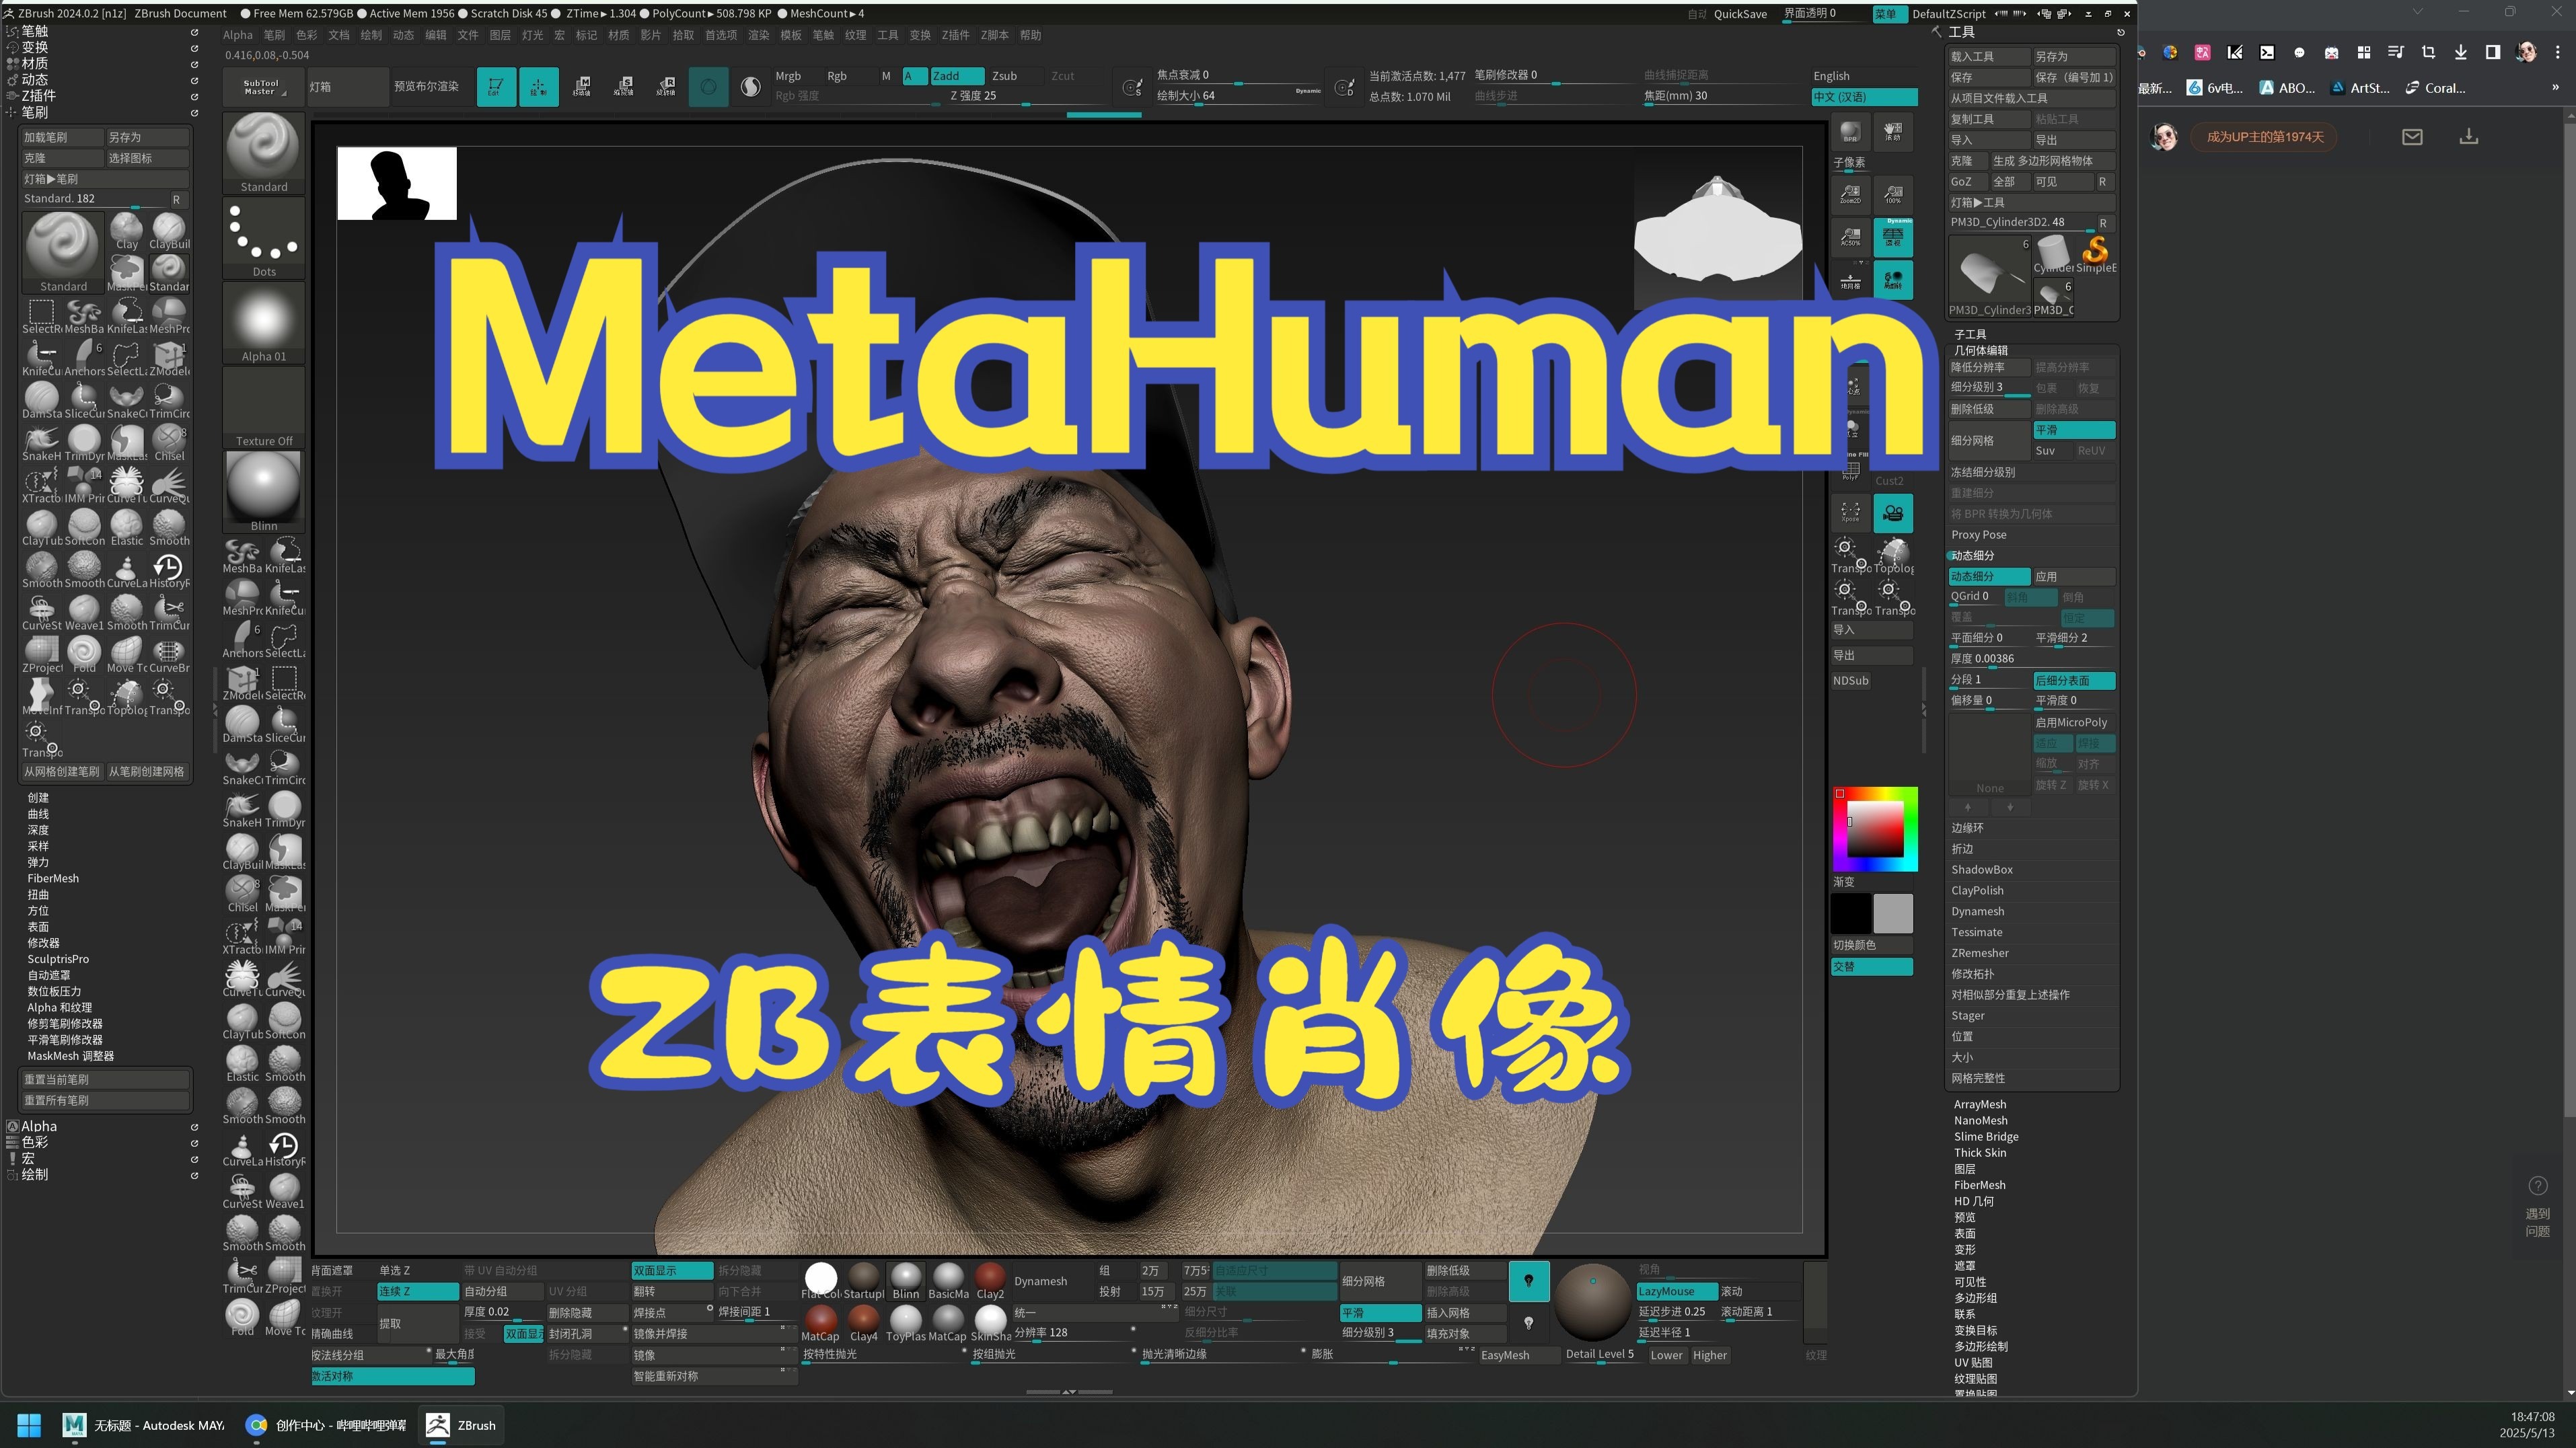Open the 帮助 menu
Image resolution: width=2576 pixels, height=1448 pixels.
[x=1030, y=35]
